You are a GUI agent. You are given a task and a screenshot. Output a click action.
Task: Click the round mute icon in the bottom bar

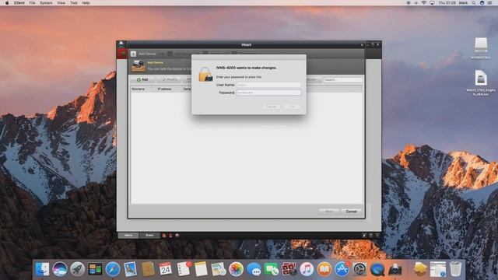(177, 236)
